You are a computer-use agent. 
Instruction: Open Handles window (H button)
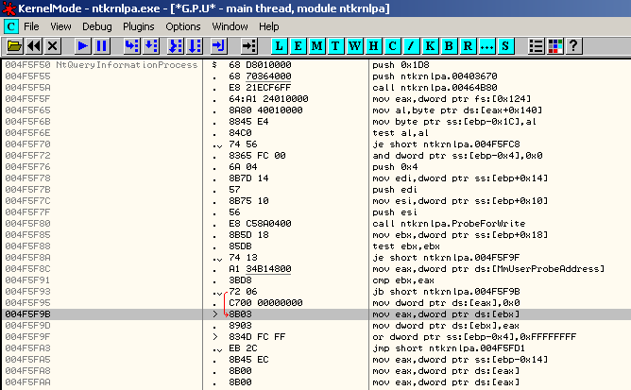click(374, 45)
